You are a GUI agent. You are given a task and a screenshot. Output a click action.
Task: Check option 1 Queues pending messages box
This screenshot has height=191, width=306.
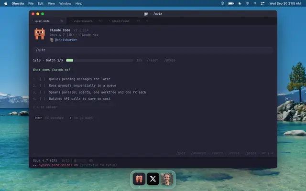pos(43,79)
